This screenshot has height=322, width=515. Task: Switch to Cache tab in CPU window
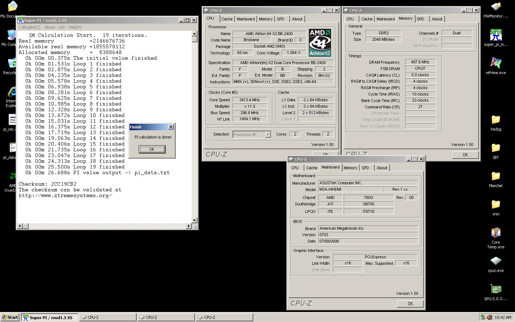coord(227,19)
